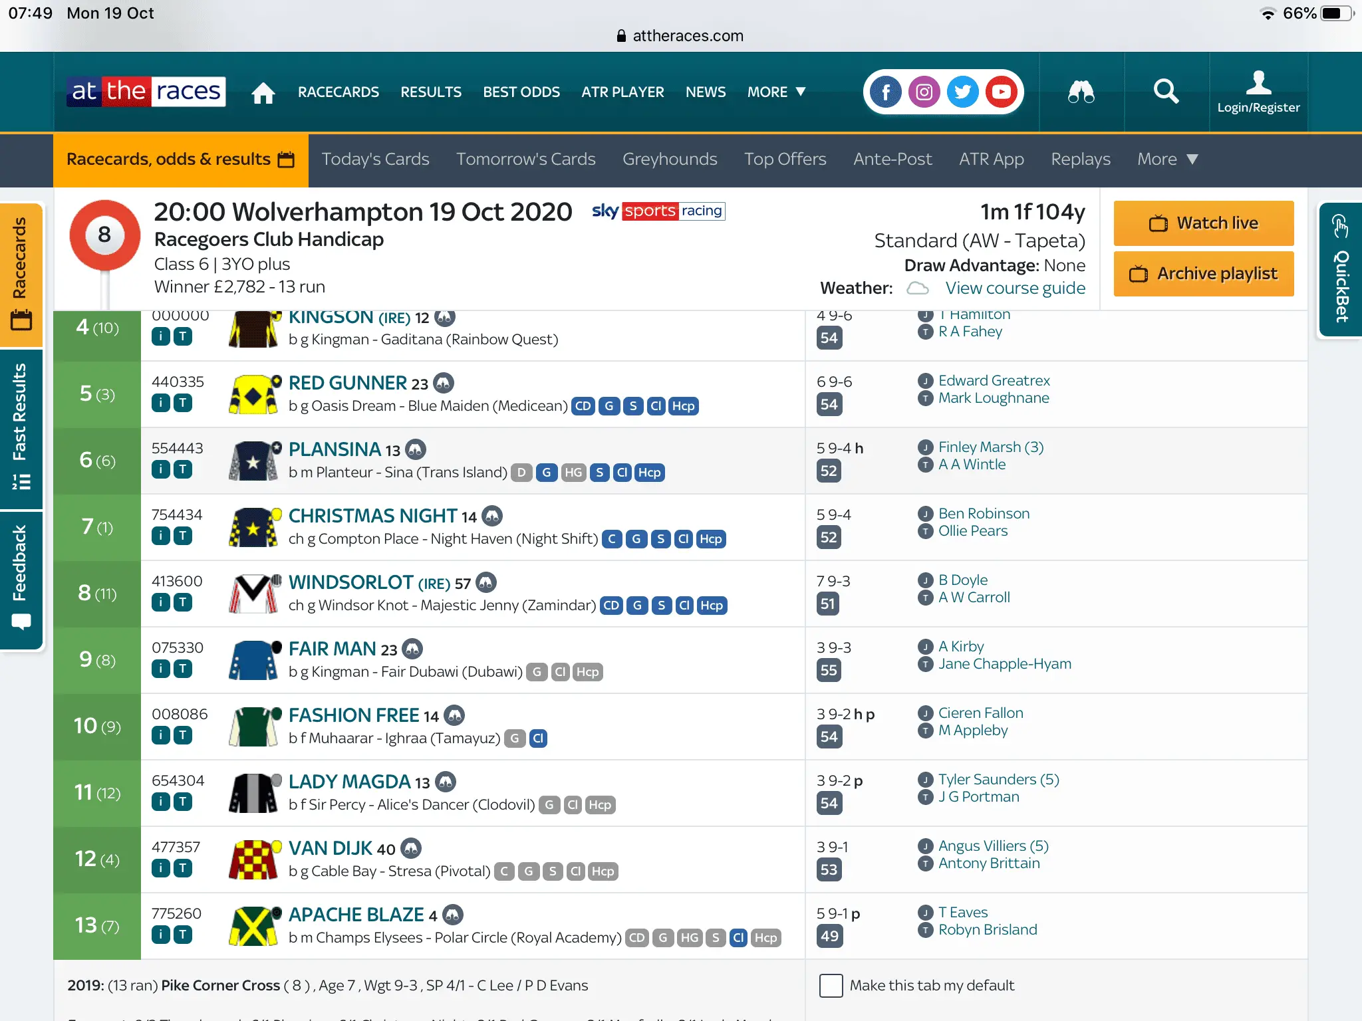Click the tracker icon next to RED GUNNER
The width and height of the screenshot is (1362, 1021).
pos(444,383)
